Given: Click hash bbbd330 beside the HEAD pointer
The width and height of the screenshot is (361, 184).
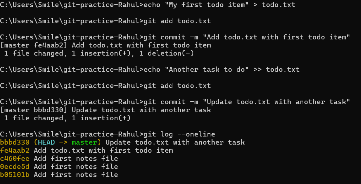Looking at the screenshot, I should [x=15, y=142].
